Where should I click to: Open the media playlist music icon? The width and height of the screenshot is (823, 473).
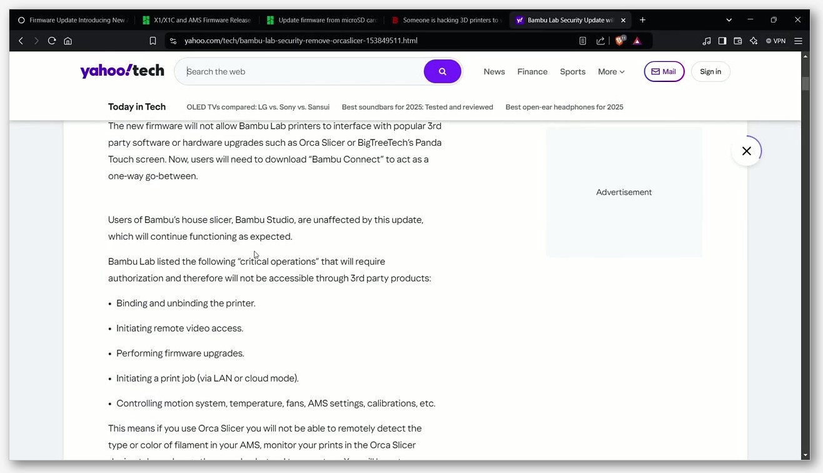707,41
